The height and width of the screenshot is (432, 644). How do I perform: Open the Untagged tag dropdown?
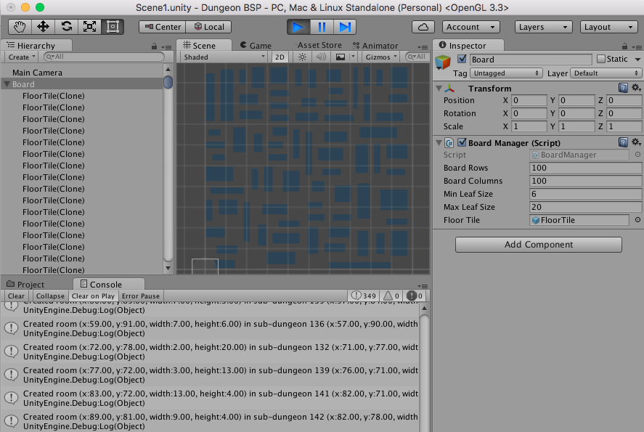click(x=506, y=73)
